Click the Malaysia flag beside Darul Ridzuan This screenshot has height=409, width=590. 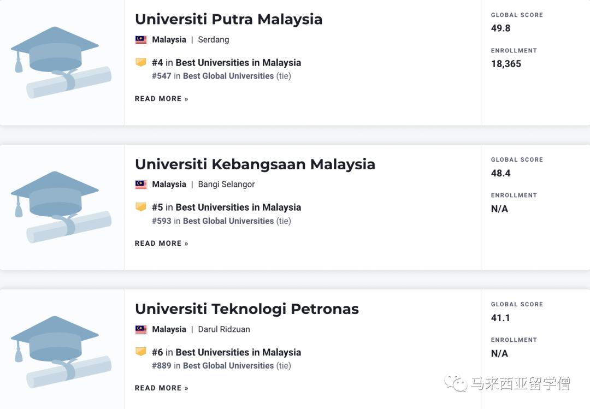141,329
